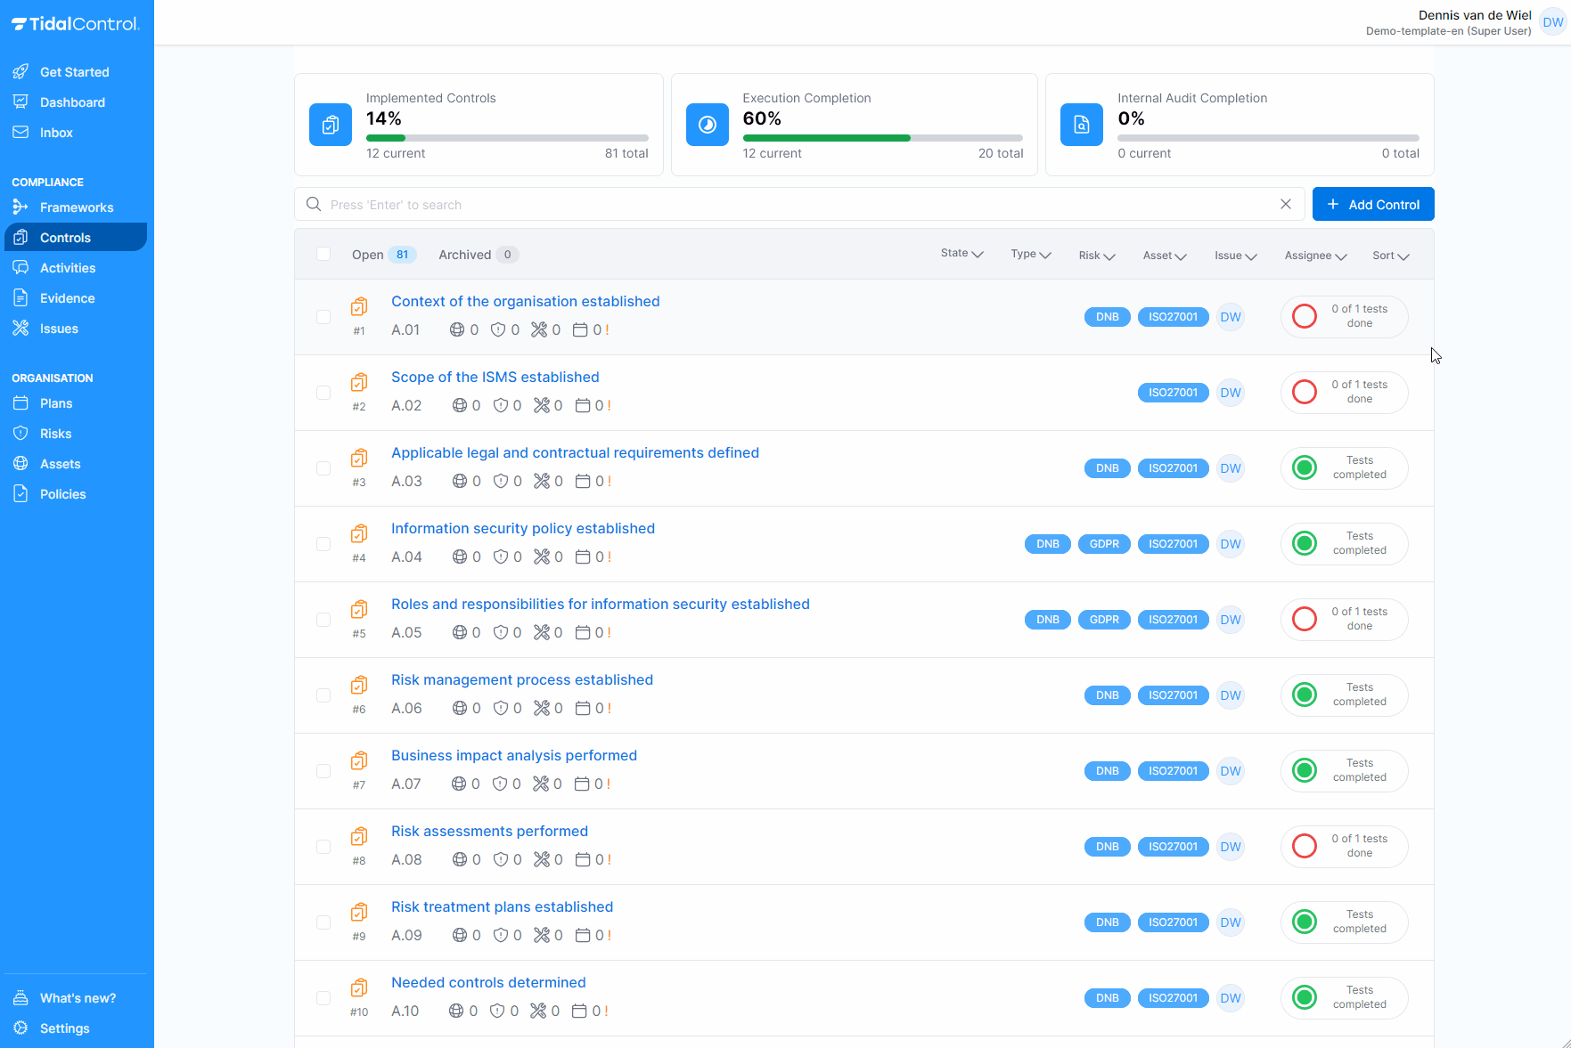Image resolution: width=1571 pixels, height=1048 pixels.
Task: Open the Inbox
Action: point(55,132)
